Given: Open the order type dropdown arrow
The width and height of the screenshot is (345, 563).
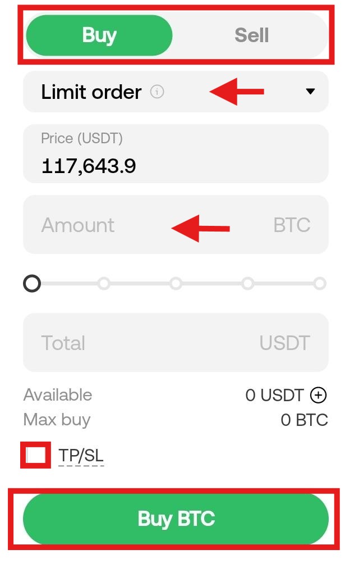Looking at the screenshot, I should tap(311, 92).
